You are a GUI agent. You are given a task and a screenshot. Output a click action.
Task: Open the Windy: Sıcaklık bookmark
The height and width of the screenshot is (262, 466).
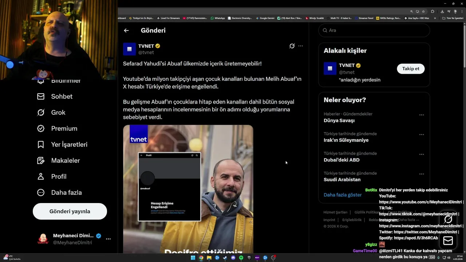coord(315,18)
